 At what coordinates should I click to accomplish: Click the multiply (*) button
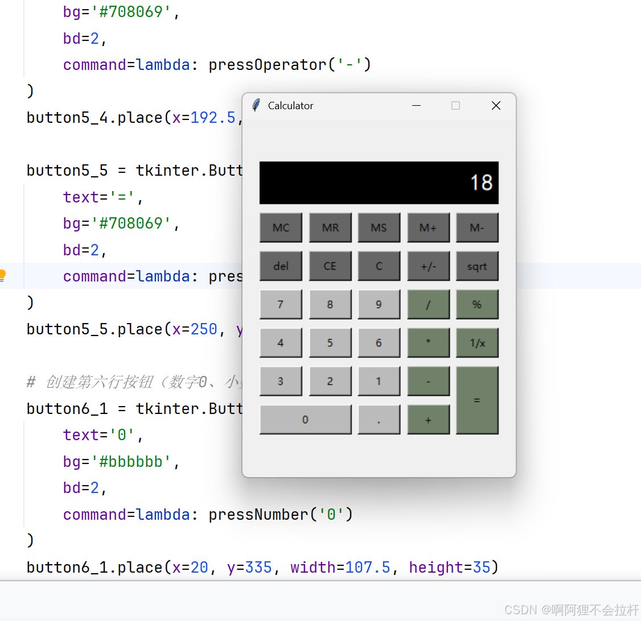429,343
